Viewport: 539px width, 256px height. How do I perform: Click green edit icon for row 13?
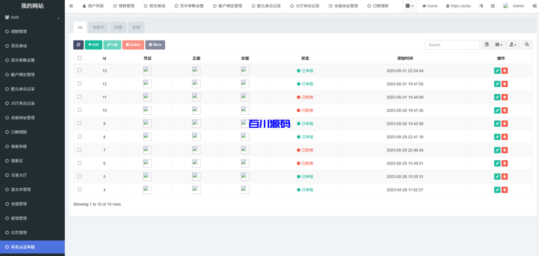coord(497,70)
